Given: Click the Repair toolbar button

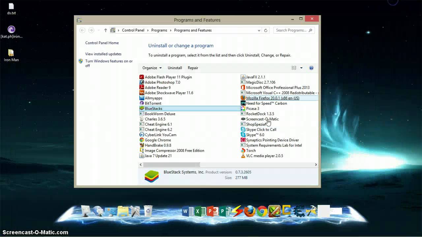Looking at the screenshot, I should click(x=193, y=68).
